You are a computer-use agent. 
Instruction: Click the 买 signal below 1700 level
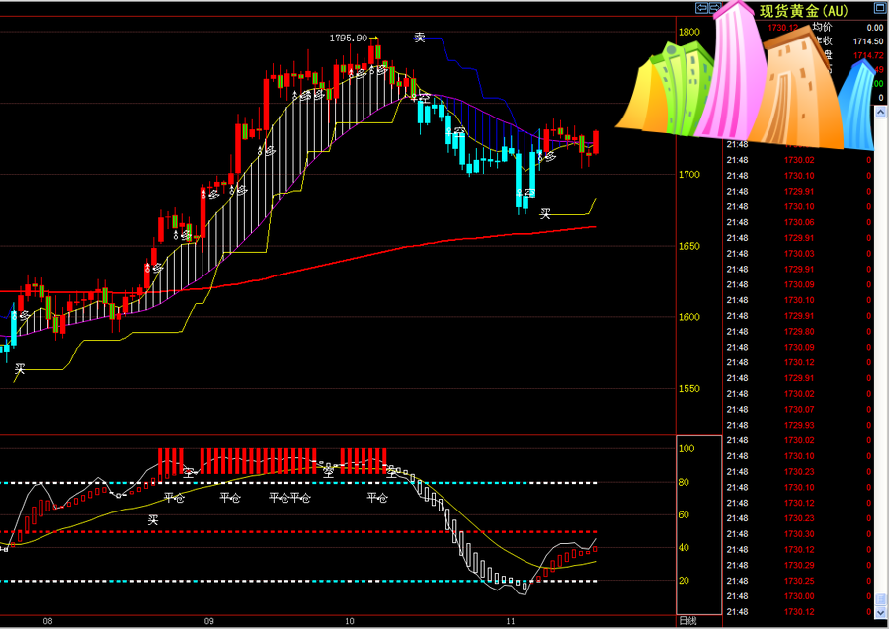pyautogui.click(x=545, y=213)
